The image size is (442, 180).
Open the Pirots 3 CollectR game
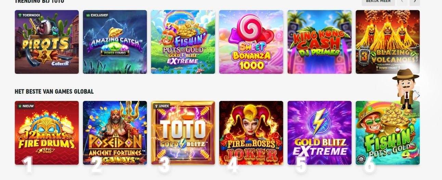click(47, 42)
